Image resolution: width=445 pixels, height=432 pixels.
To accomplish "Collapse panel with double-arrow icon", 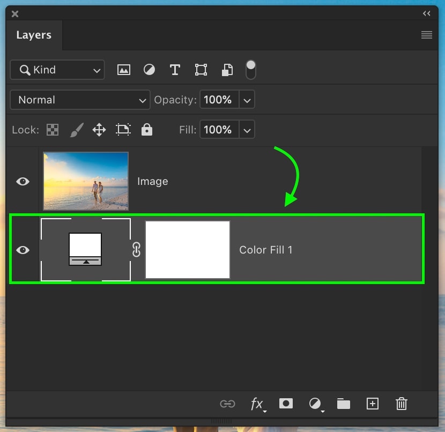I will [427, 13].
